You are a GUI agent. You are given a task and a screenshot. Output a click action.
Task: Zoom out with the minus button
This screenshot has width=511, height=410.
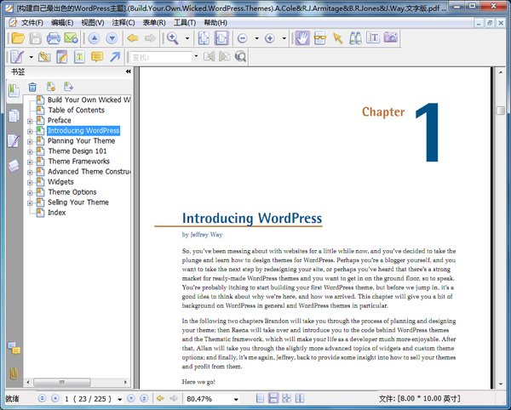tap(242, 38)
